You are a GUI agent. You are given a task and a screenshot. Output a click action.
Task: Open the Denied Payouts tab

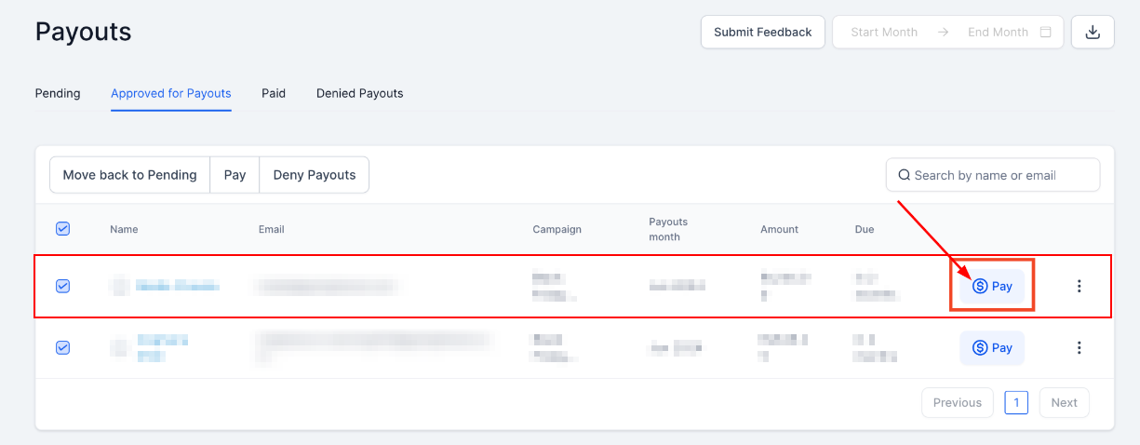coord(359,93)
